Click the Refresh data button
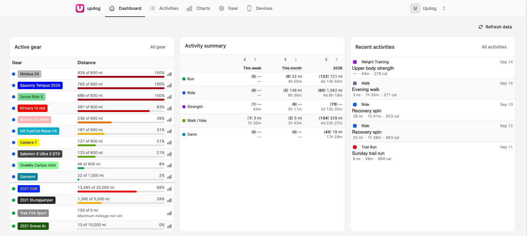The width and height of the screenshot is (527, 236). coord(495,27)
